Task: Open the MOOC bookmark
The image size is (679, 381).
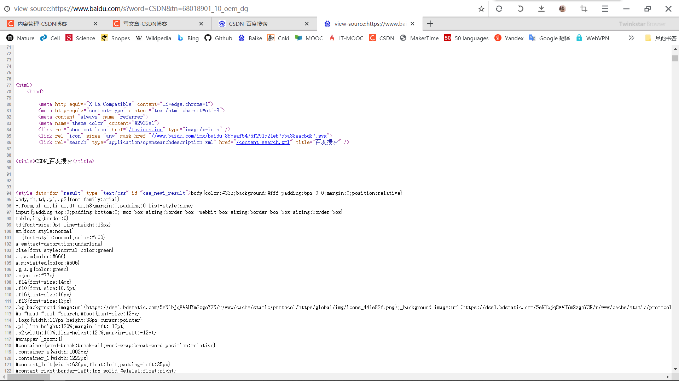Action: pyautogui.click(x=309, y=38)
